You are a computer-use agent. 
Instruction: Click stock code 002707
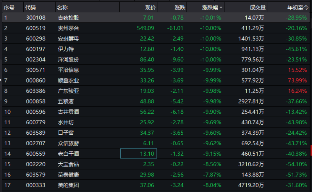coord(36,143)
